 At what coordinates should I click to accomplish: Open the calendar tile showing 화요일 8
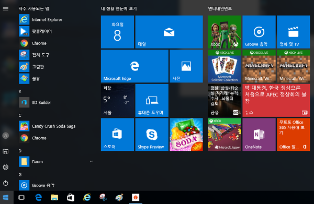pyautogui.click(x=117, y=32)
